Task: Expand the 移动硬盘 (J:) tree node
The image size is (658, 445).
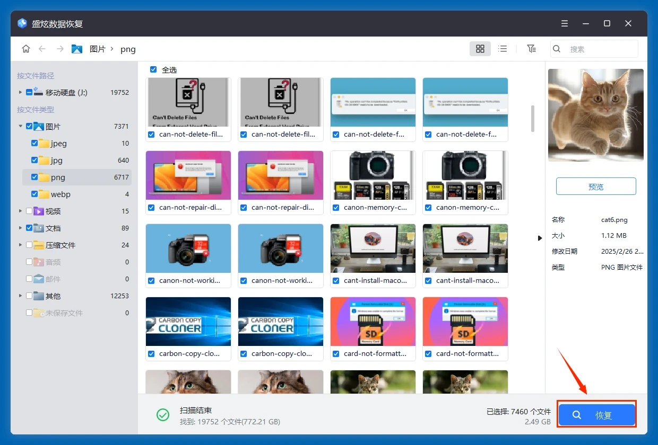Action: pyautogui.click(x=21, y=92)
